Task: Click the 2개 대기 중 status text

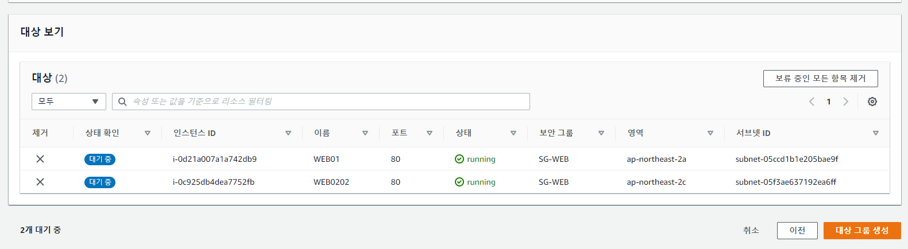Action: point(41,230)
